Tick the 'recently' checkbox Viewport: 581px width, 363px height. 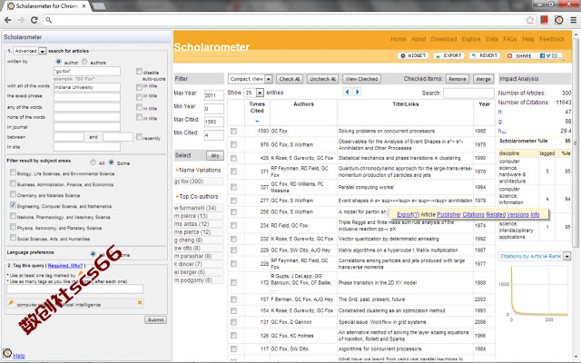(x=139, y=137)
